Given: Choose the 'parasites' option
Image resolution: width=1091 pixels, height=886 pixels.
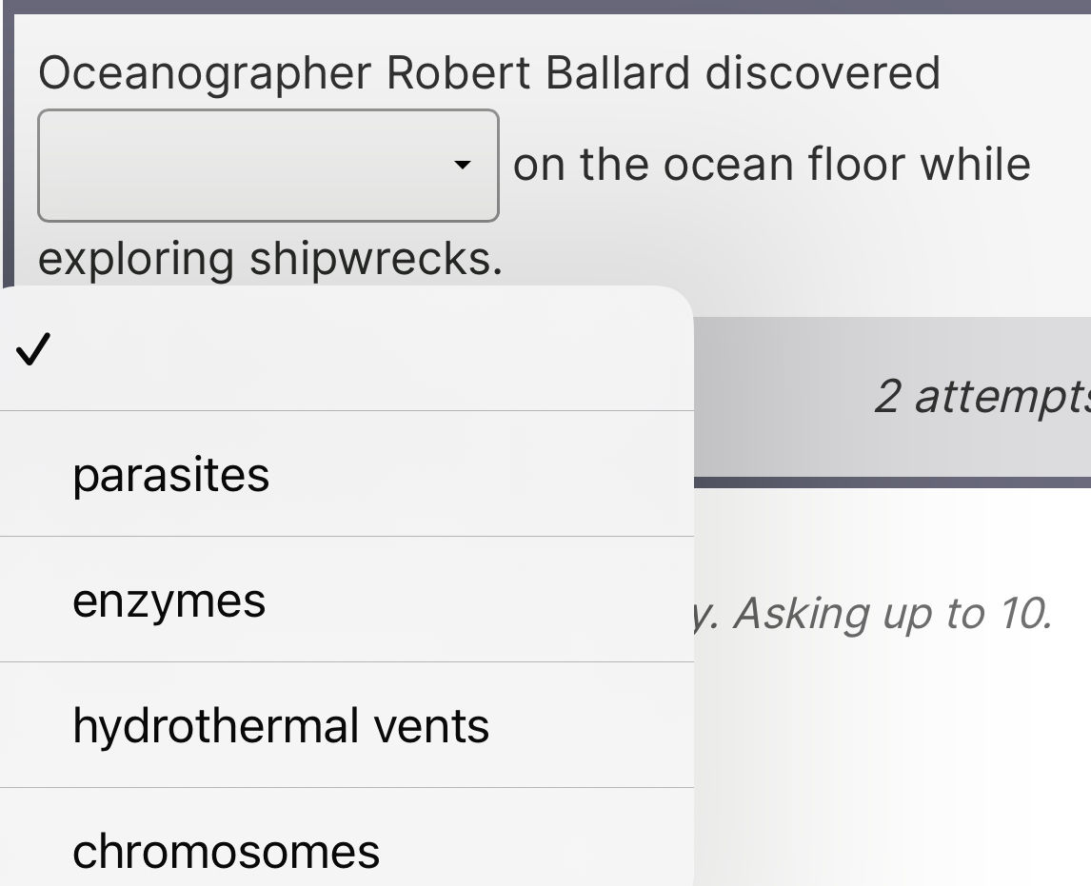Looking at the screenshot, I should pyautogui.click(x=171, y=475).
